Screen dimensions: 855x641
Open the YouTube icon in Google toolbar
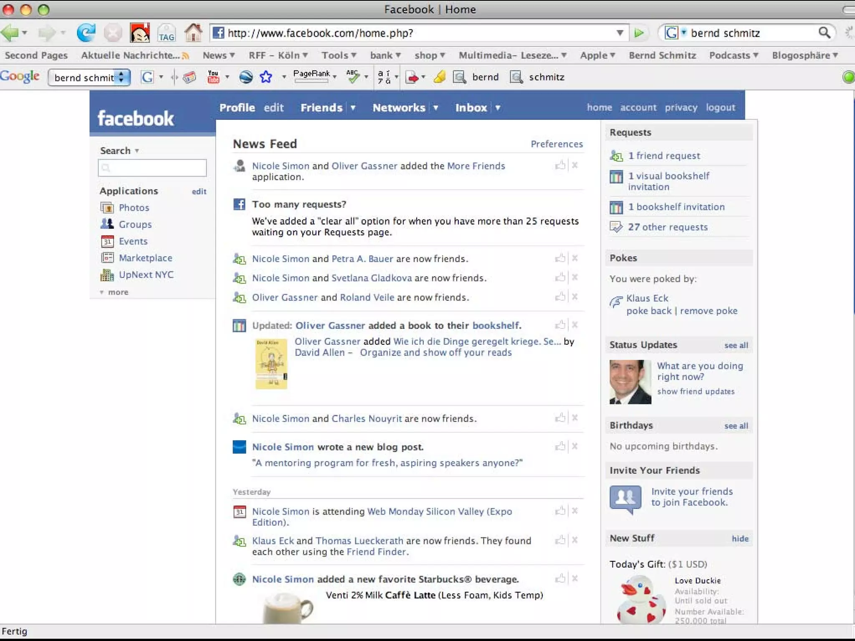213,77
